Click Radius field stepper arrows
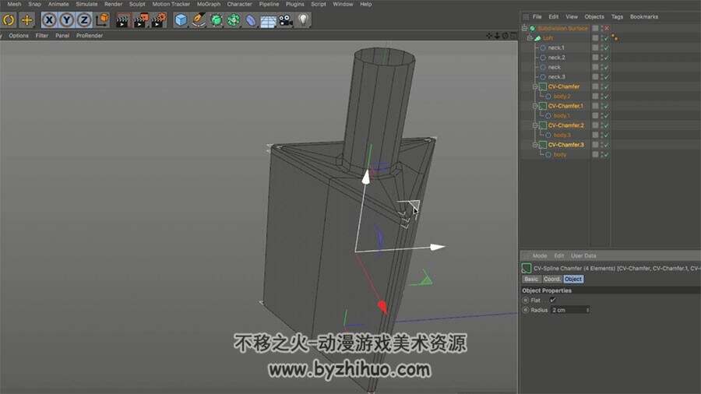 pyautogui.click(x=587, y=310)
